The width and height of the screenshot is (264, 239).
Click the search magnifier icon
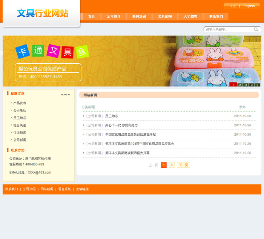pyautogui.click(x=256, y=29)
